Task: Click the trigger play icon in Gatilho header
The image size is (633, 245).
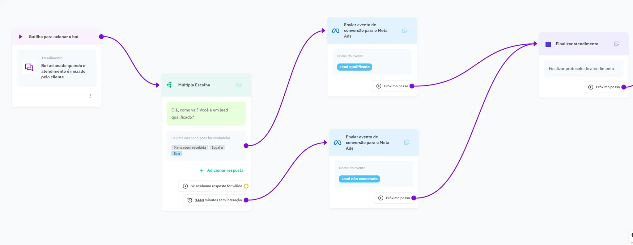Action: [x=21, y=37]
